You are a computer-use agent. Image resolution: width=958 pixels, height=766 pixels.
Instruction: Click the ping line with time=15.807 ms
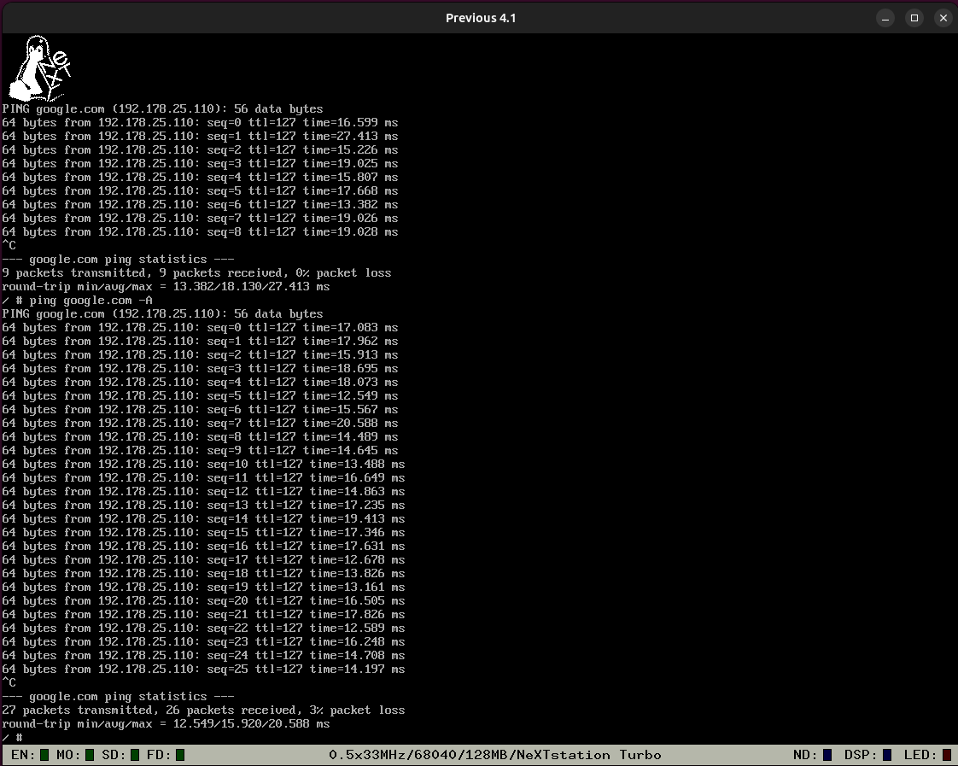point(200,177)
